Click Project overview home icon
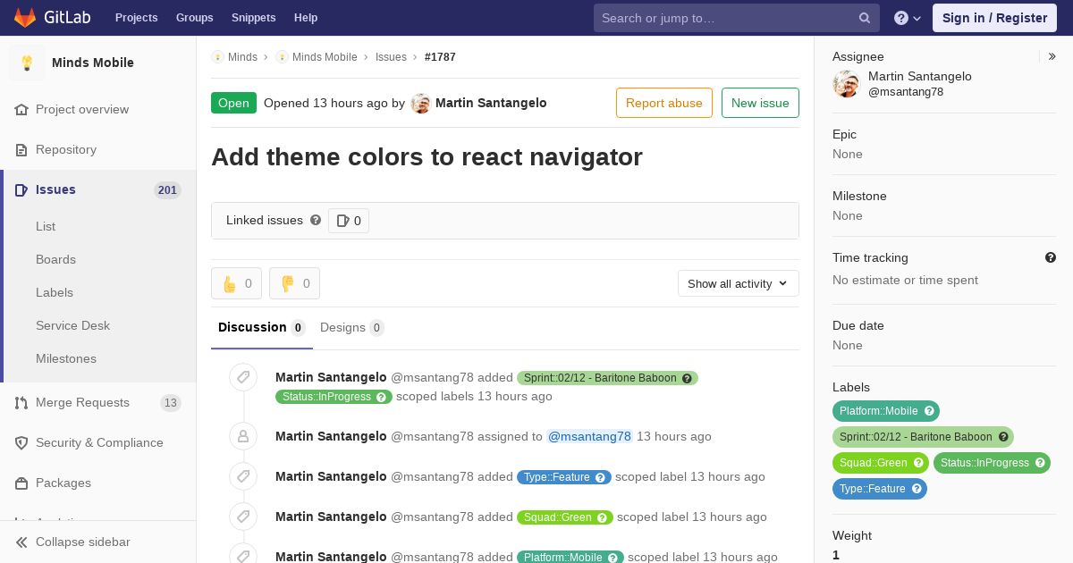Viewport: 1073px width, 563px height. 21,110
